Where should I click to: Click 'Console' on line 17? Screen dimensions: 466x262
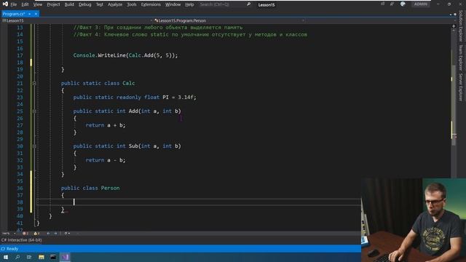(84, 55)
